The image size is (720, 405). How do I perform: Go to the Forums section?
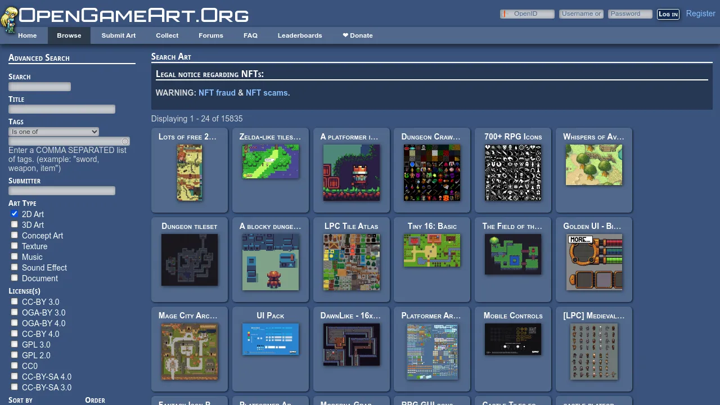pos(210,35)
